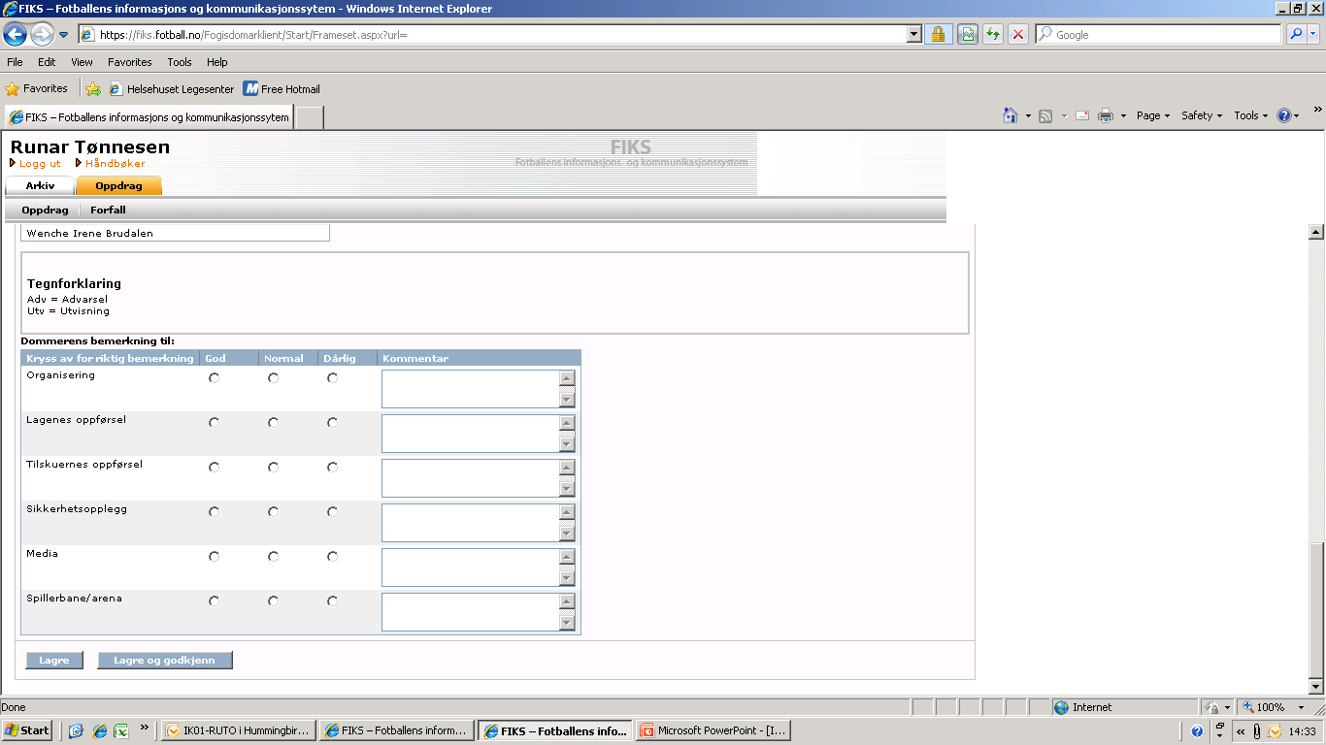Toggle the Compatibility View icon
The height and width of the screenshot is (745, 1326).
point(968,34)
